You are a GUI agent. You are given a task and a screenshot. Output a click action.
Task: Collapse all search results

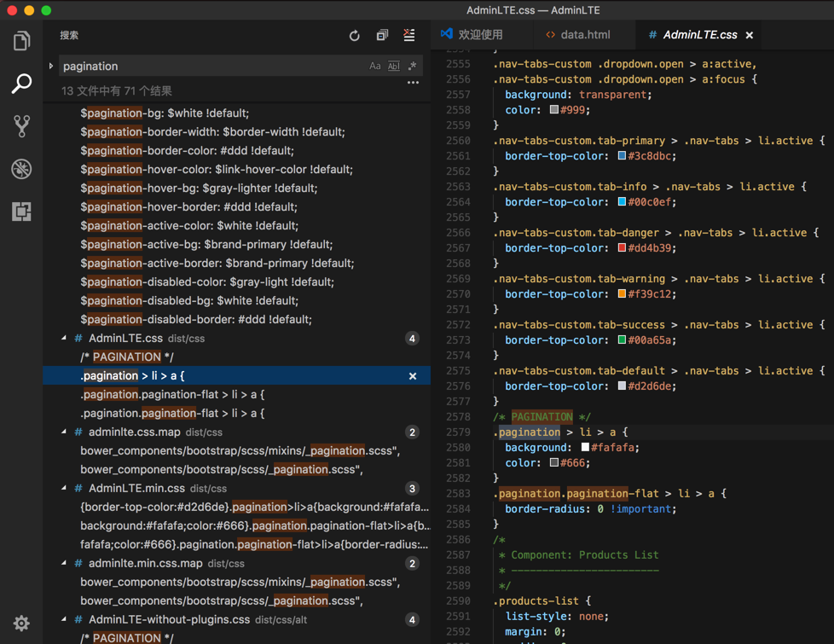(x=382, y=35)
